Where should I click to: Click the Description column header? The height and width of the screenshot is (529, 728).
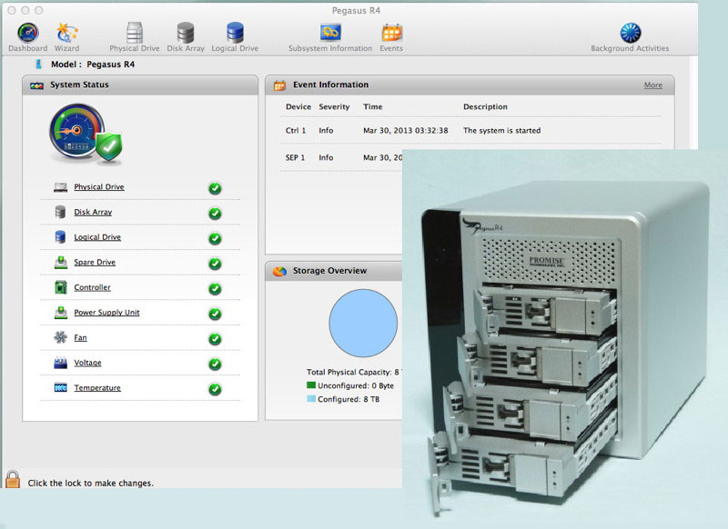pyautogui.click(x=485, y=106)
